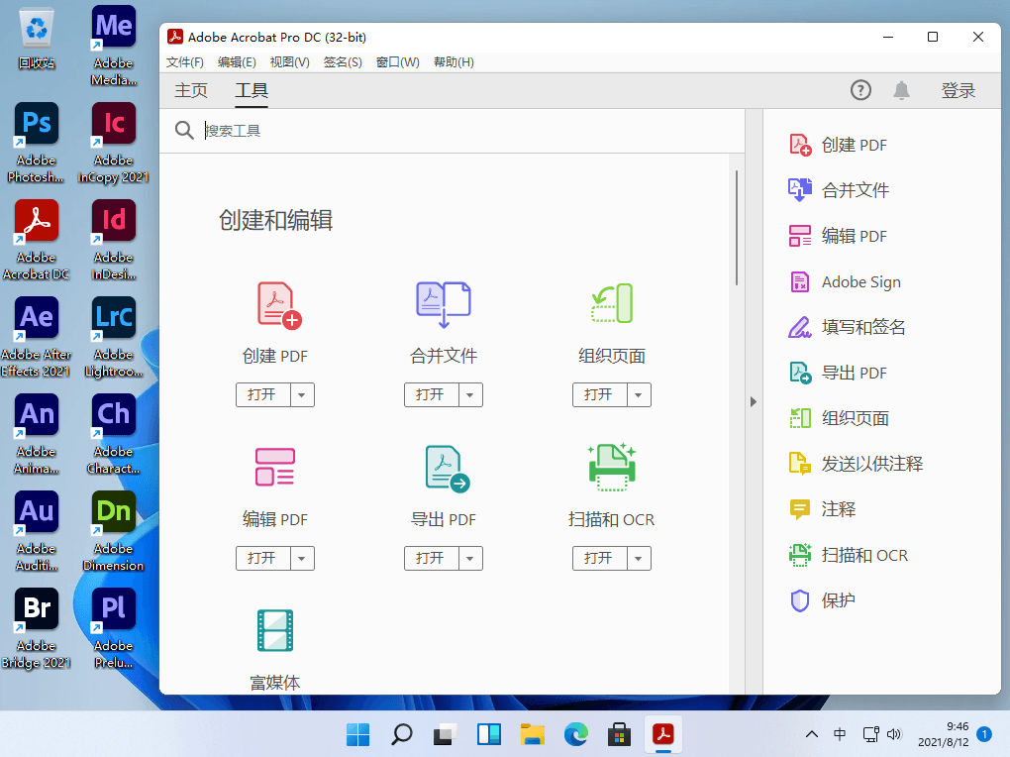
Task: Click the search magnifier icon beside 搜索工具
Action: click(184, 130)
